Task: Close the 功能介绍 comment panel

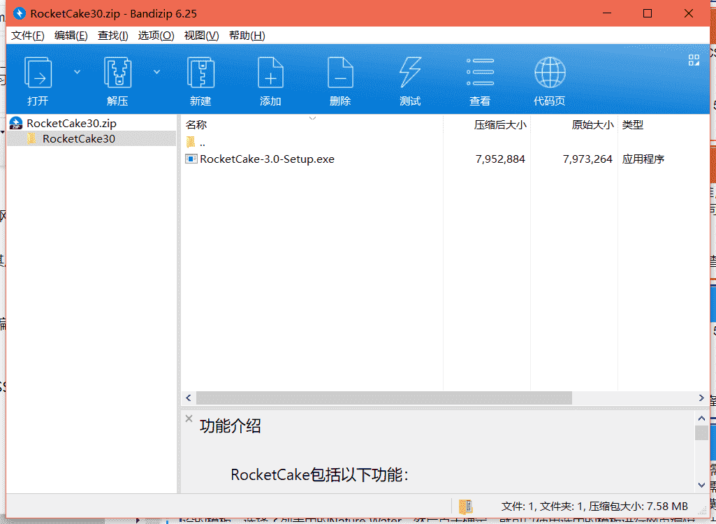Action: 189,419
